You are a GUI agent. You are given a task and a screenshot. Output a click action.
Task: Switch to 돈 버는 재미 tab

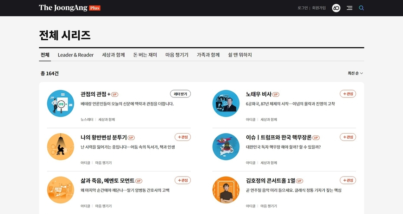[145, 55]
